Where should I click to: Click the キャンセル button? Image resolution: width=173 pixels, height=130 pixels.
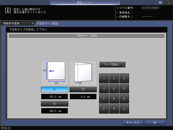133,123
